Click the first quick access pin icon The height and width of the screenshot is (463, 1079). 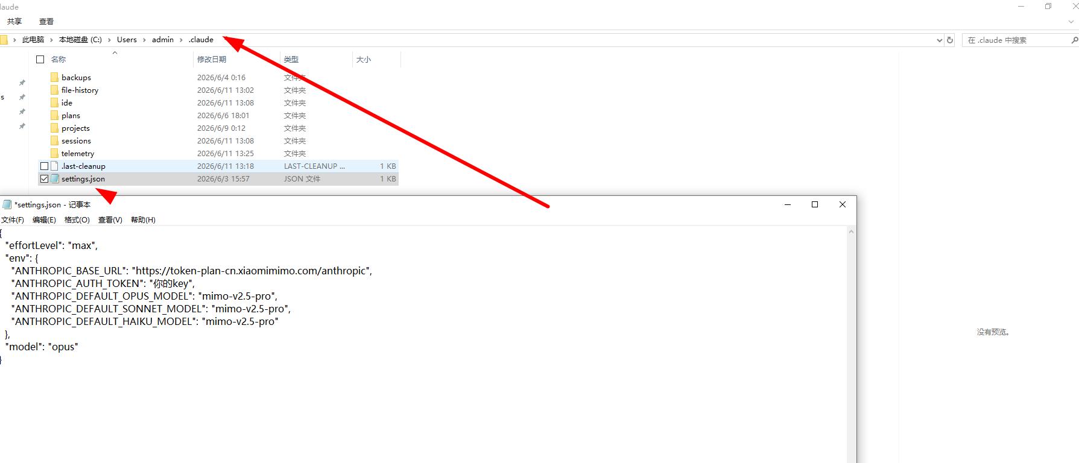point(22,83)
